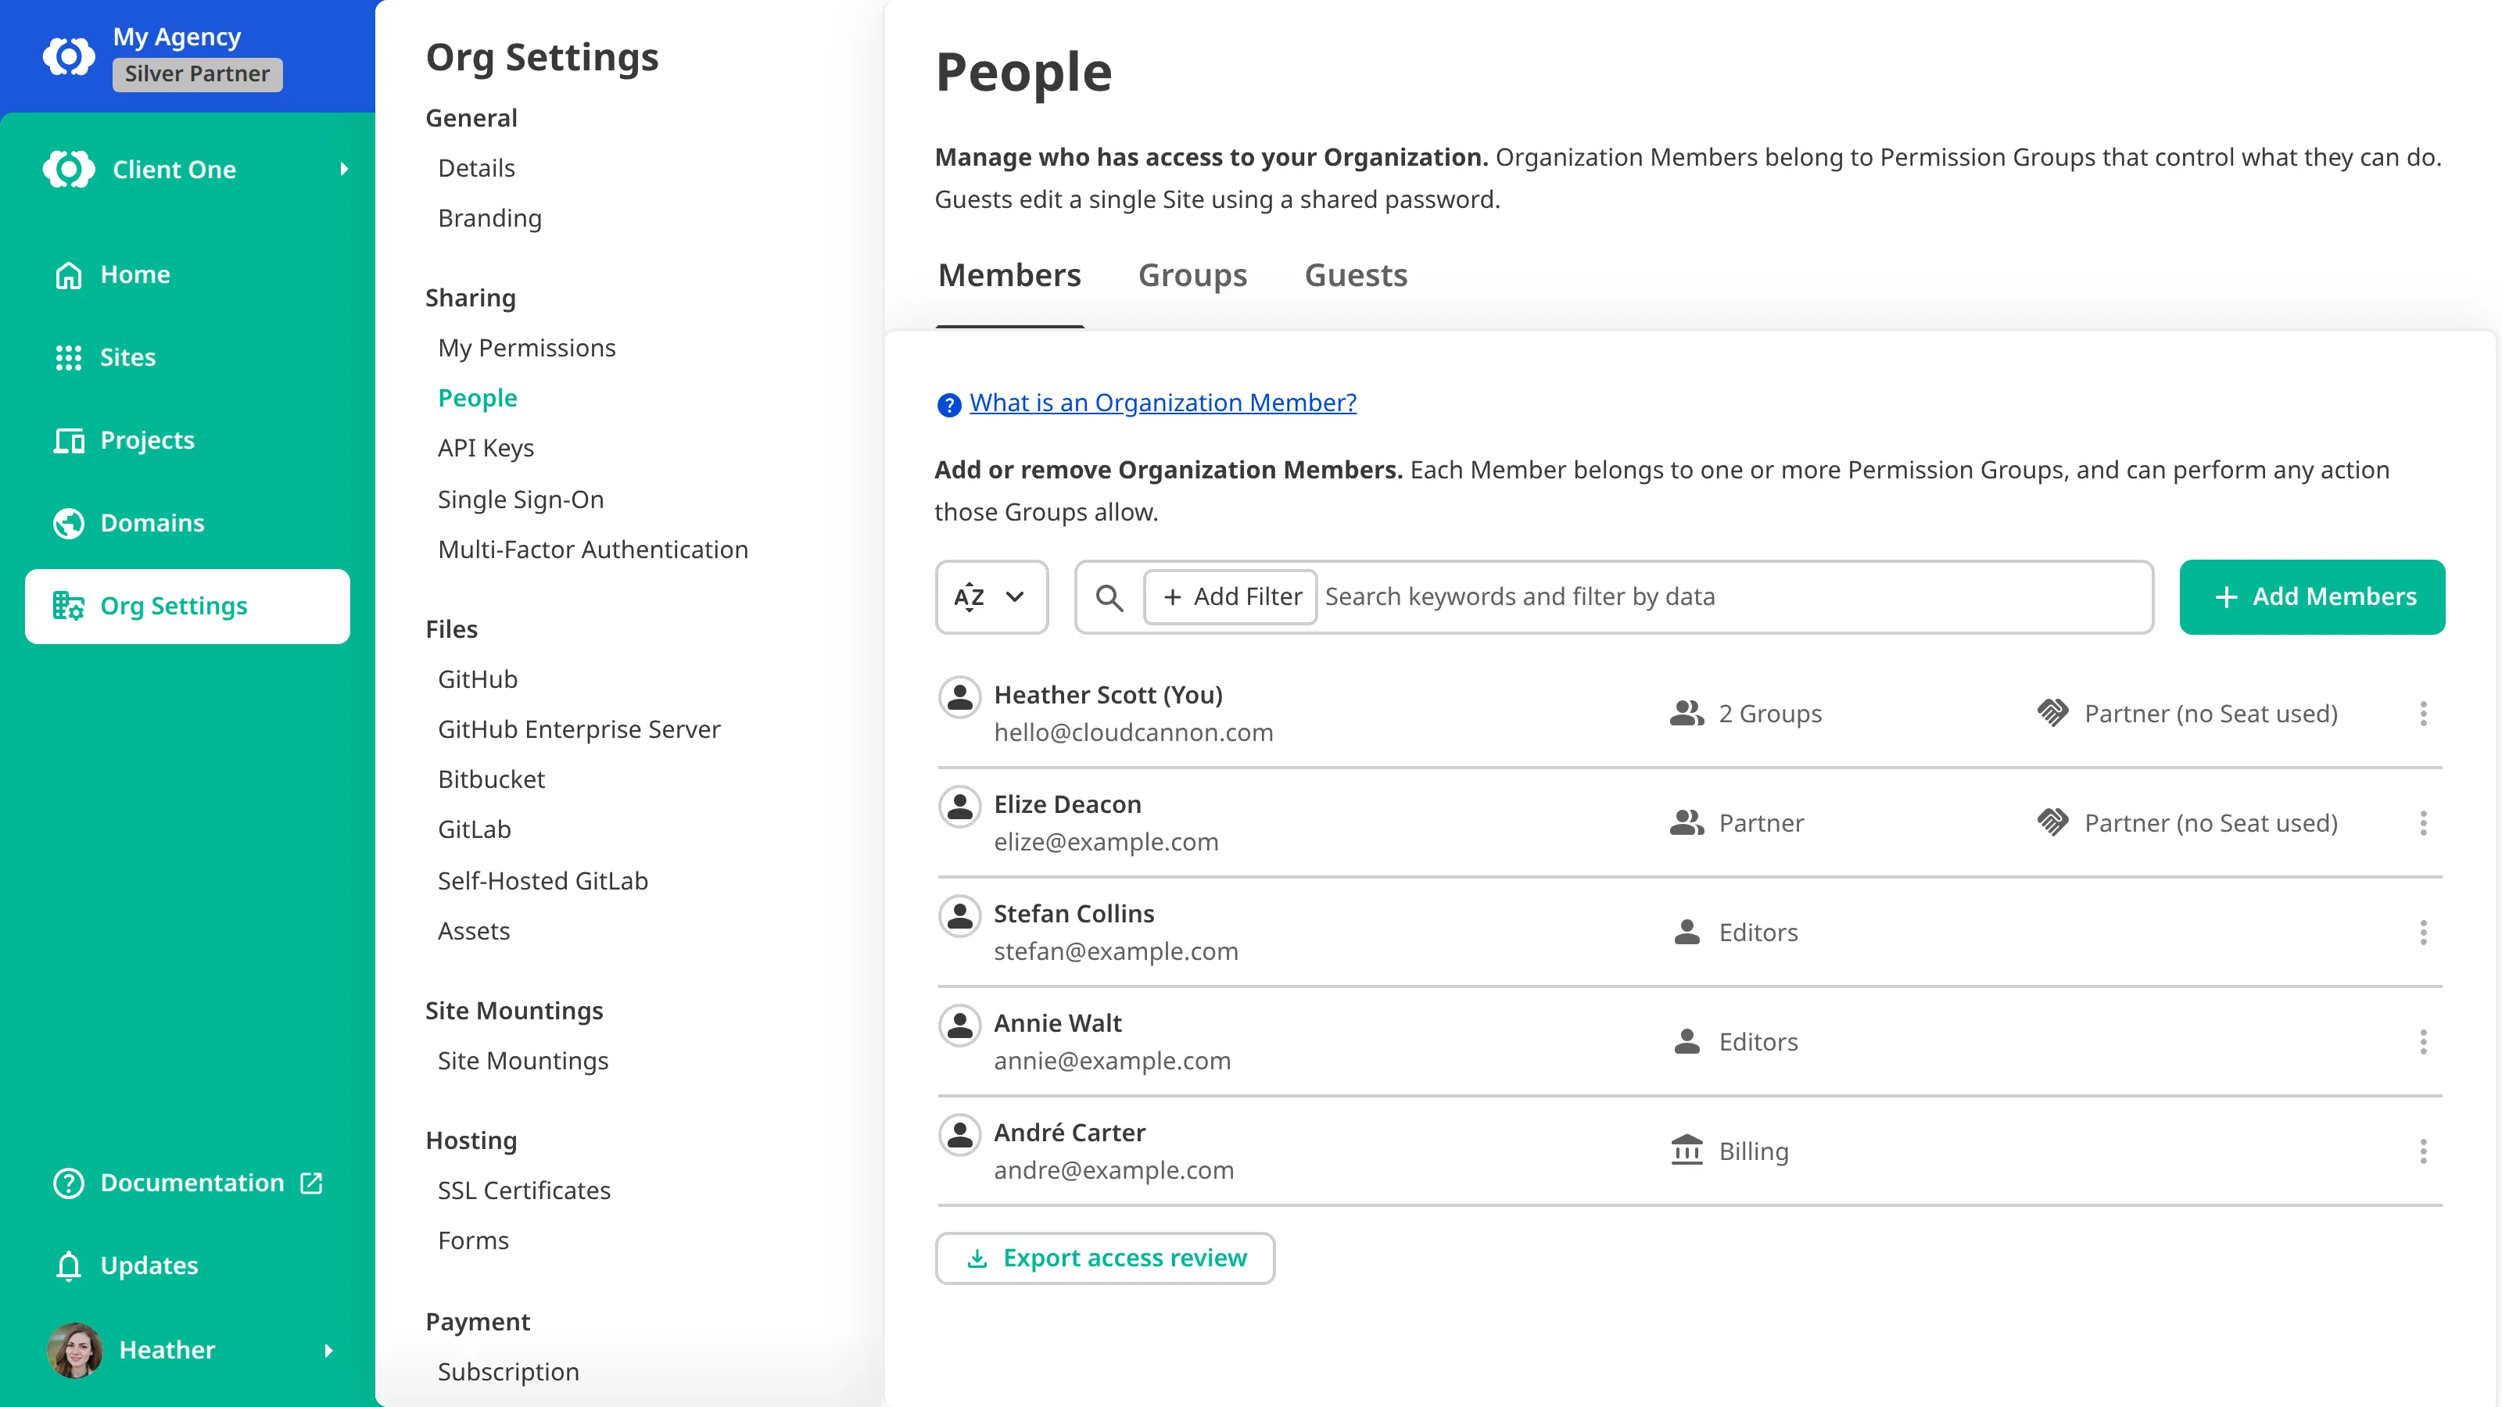Select Org Settings sidebar item
Image resolution: width=2502 pixels, height=1407 pixels.
pyautogui.click(x=188, y=606)
